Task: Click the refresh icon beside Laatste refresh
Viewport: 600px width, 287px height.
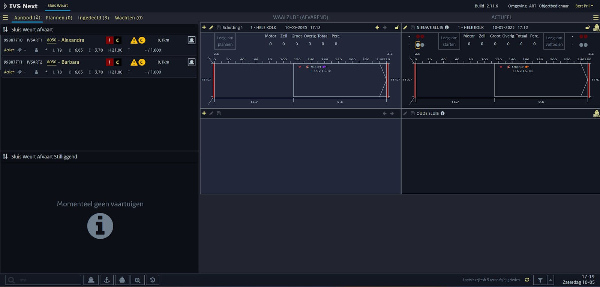Action: (x=527, y=280)
